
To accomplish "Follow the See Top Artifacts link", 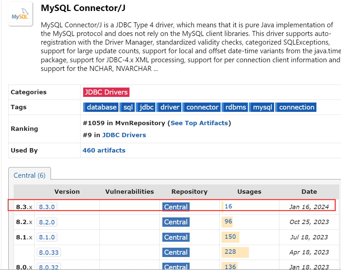I will point(199,123).
